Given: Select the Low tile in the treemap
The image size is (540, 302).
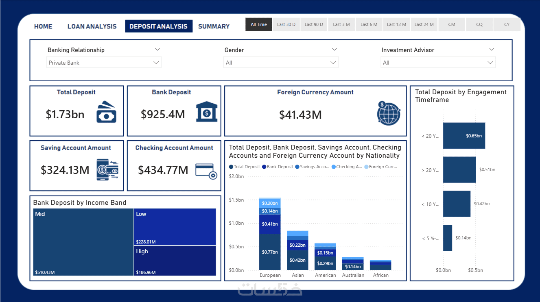Looking at the screenshot, I should point(175,227).
